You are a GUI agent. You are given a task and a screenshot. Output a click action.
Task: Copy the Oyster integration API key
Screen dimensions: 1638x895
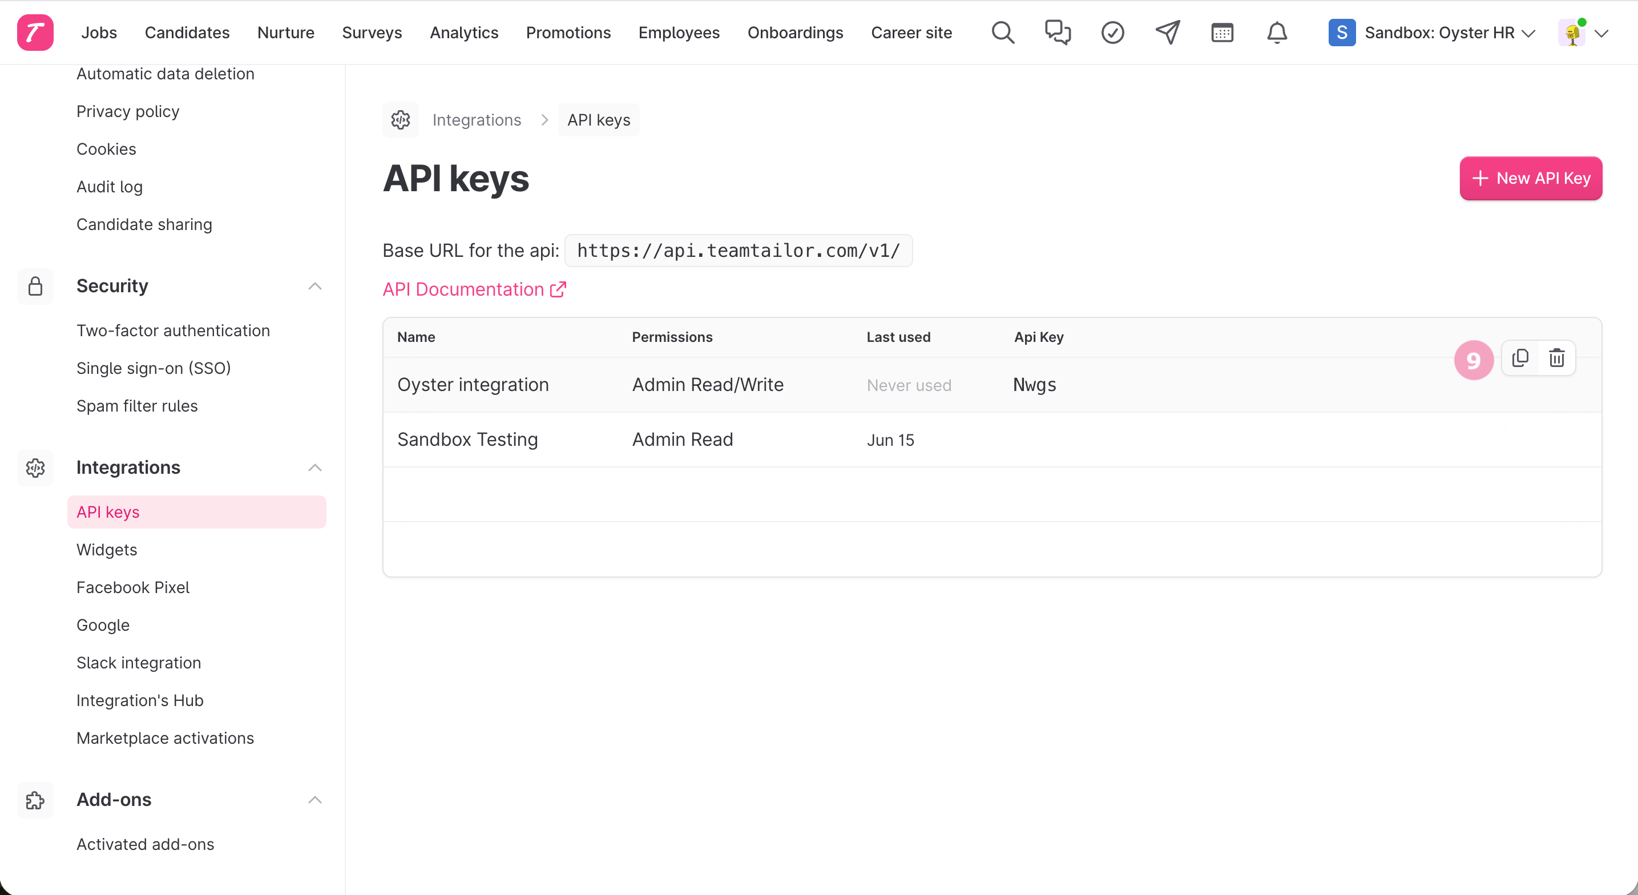1520,358
